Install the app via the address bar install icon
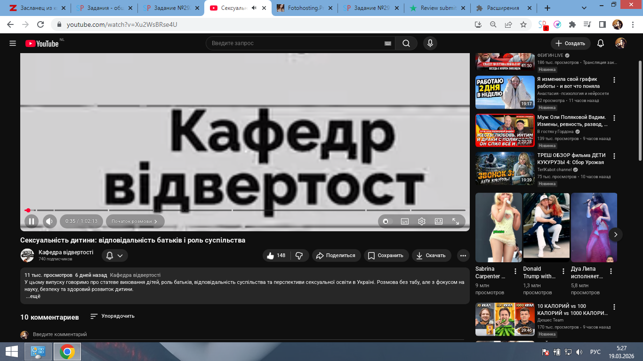 pyautogui.click(x=478, y=24)
